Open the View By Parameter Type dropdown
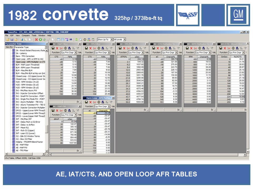Viewport: 253px width, 189px height. point(46,47)
